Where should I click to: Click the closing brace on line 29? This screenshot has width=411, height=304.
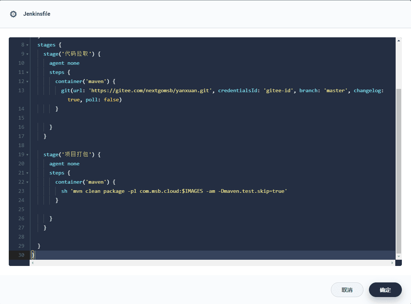click(x=39, y=246)
